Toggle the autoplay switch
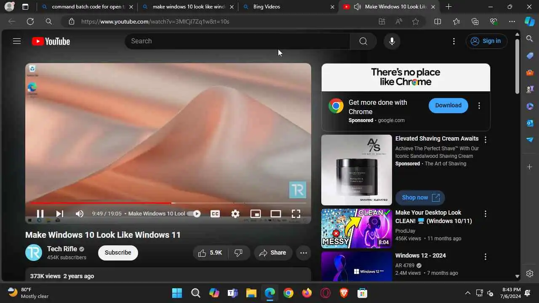Image resolution: width=539 pixels, height=303 pixels. pyautogui.click(x=194, y=214)
